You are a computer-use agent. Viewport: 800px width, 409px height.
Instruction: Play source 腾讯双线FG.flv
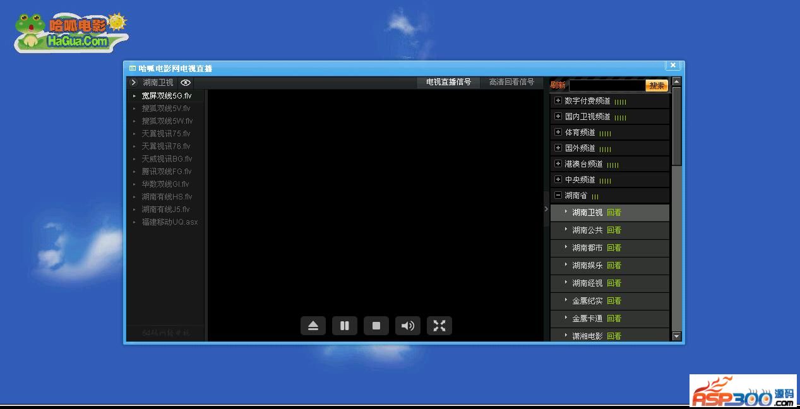pos(166,172)
